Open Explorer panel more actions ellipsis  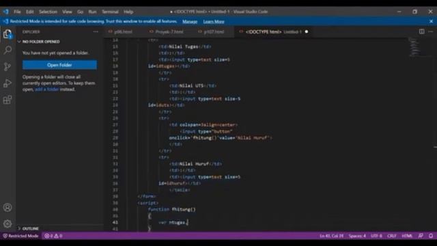click(x=96, y=32)
